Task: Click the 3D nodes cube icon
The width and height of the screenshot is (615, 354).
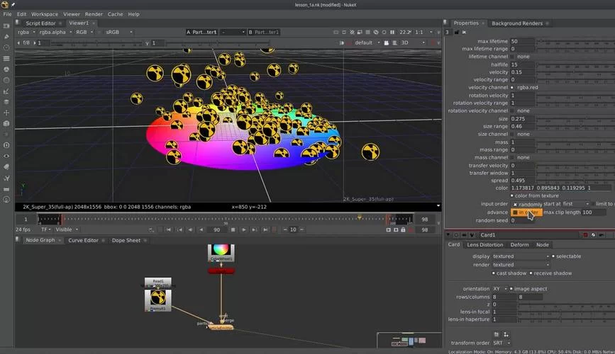Action: [6, 124]
